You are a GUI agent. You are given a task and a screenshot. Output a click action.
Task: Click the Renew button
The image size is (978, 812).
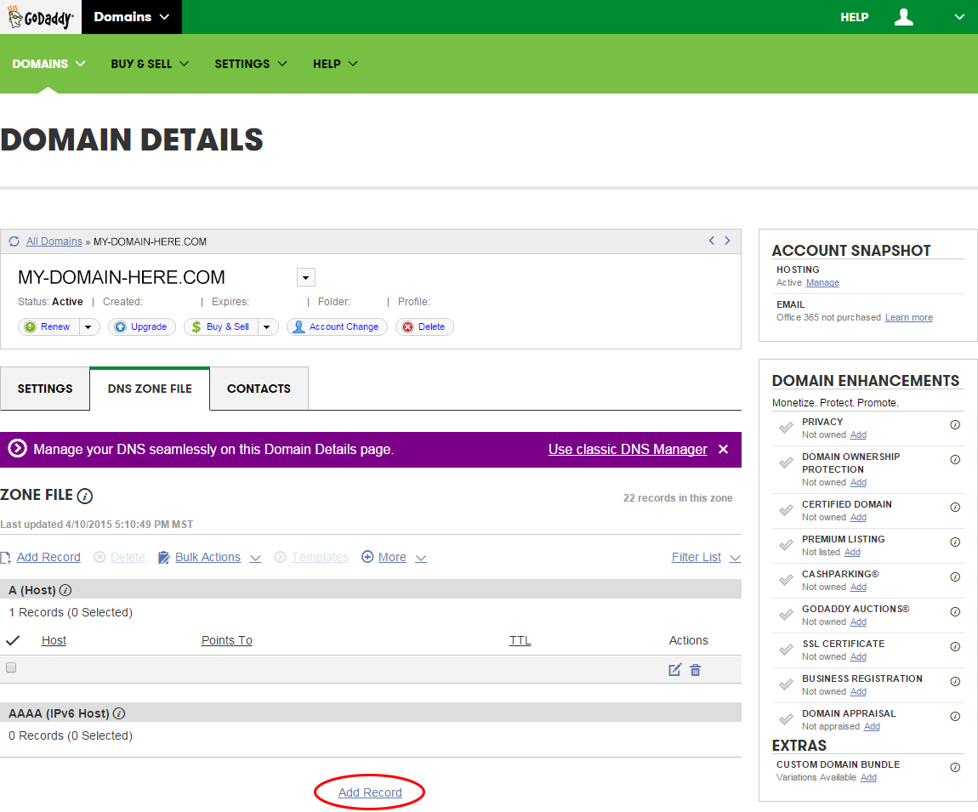point(49,327)
